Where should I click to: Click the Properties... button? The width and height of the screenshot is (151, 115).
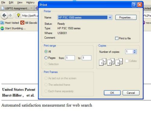126,18
